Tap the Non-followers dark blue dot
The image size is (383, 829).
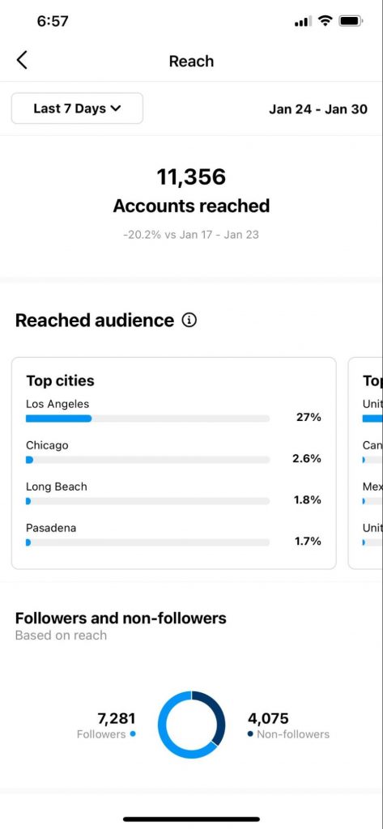[x=250, y=733]
